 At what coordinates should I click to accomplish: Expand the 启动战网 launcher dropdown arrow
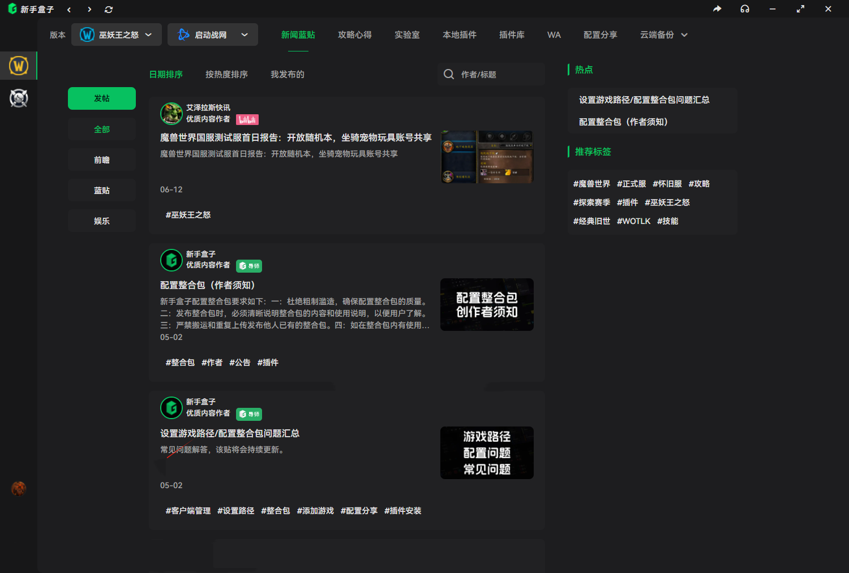coord(245,35)
